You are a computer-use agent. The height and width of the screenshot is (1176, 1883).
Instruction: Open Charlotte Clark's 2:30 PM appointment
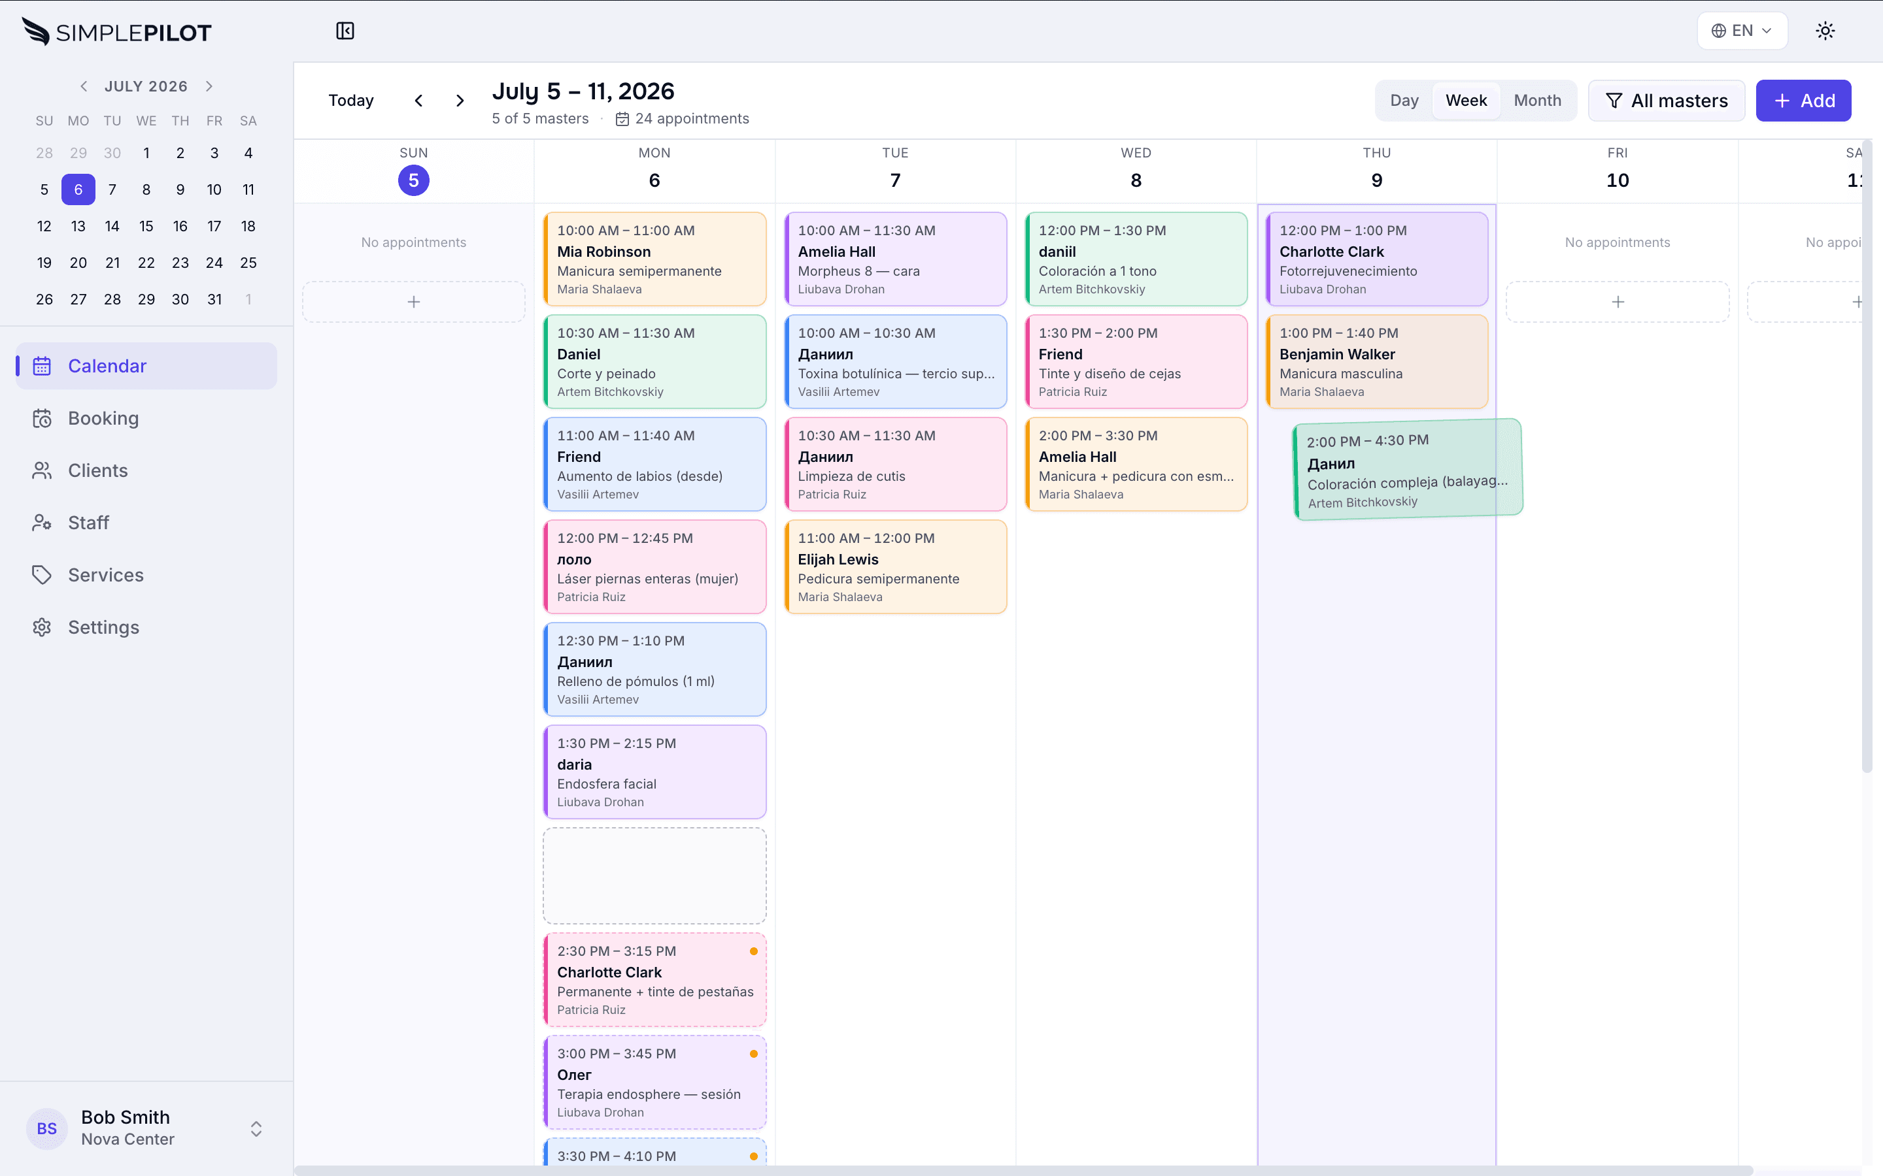(x=654, y=980)
